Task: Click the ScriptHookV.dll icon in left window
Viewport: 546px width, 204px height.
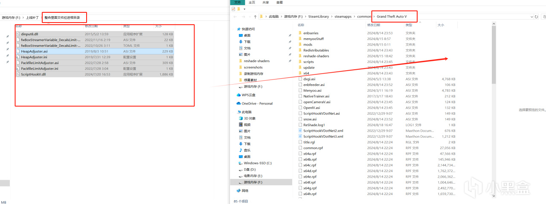Action: coord(18,74)
